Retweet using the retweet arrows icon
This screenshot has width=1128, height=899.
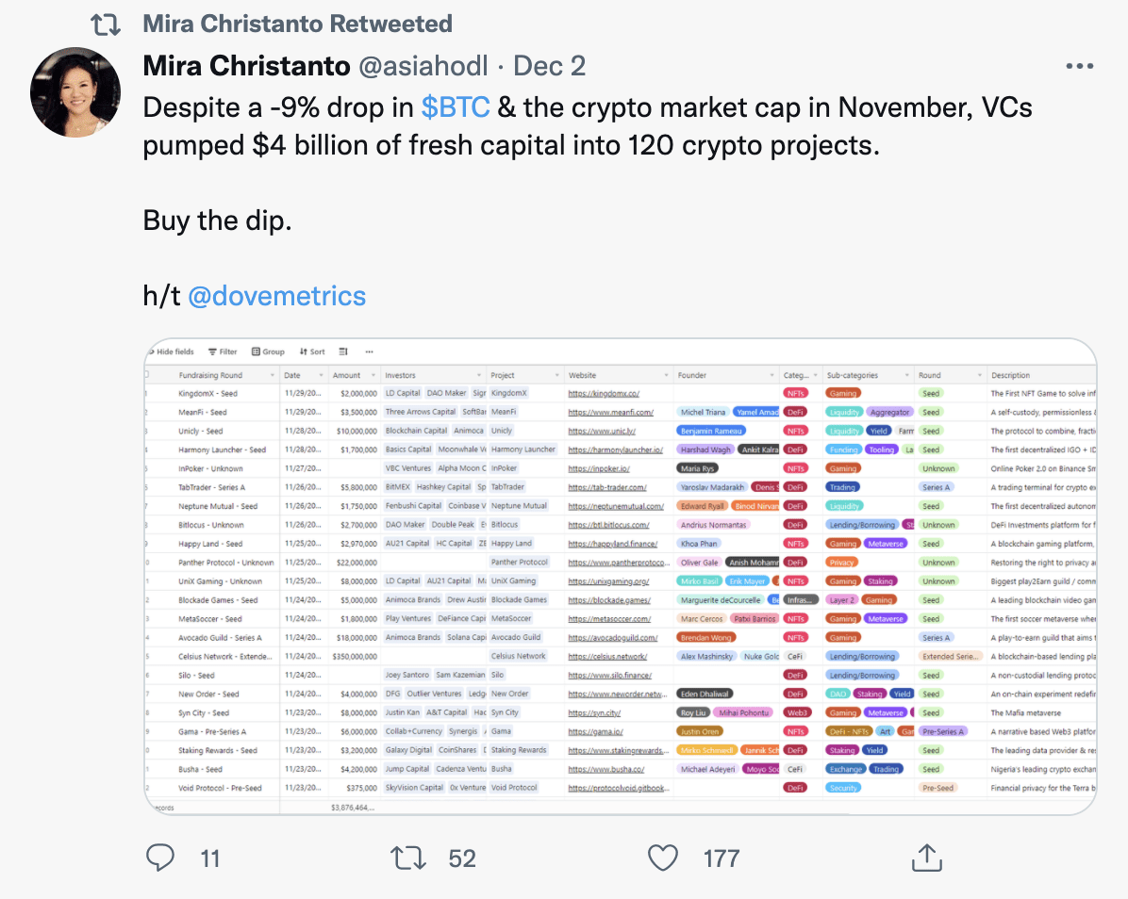(407, 858)
